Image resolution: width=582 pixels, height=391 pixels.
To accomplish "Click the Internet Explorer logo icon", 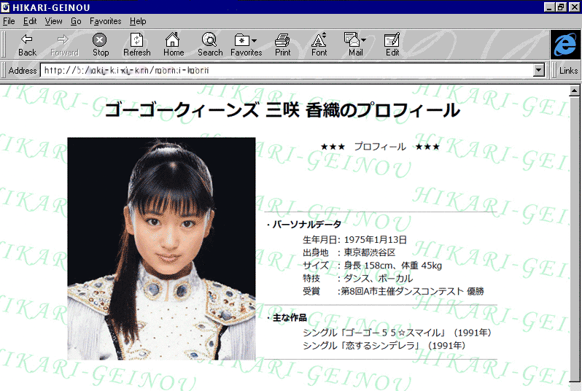I will [x=564, y=44].
